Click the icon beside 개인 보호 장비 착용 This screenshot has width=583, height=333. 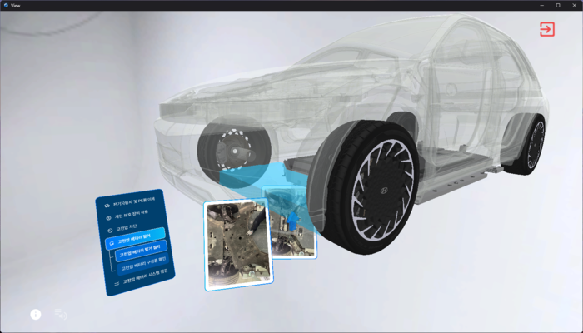[107, 216]
